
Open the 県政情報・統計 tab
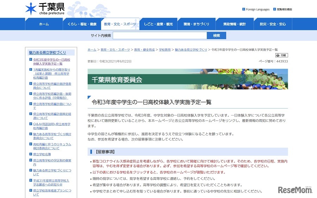click(235, 24)
